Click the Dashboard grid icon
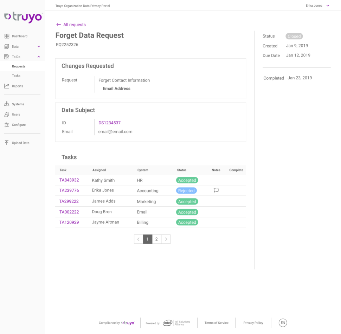Screen dimensions: 341x334 pyautogui.click(x=7, y=36)
